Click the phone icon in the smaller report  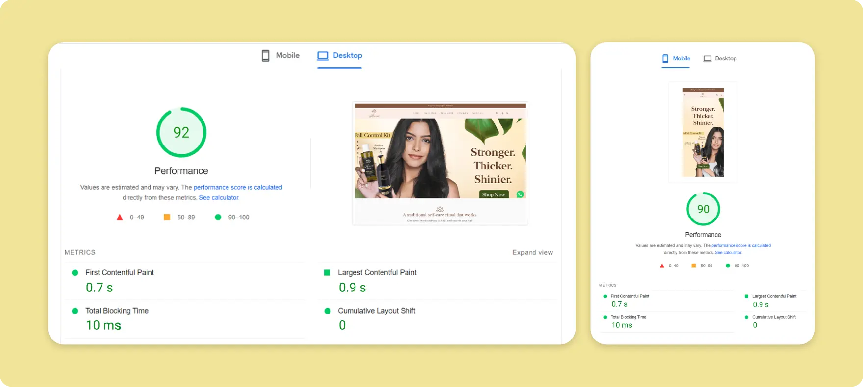(665, 59)
